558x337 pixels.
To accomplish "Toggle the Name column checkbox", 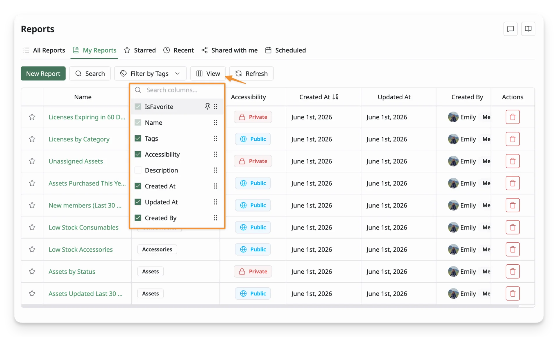I will (x=138, y=122).
